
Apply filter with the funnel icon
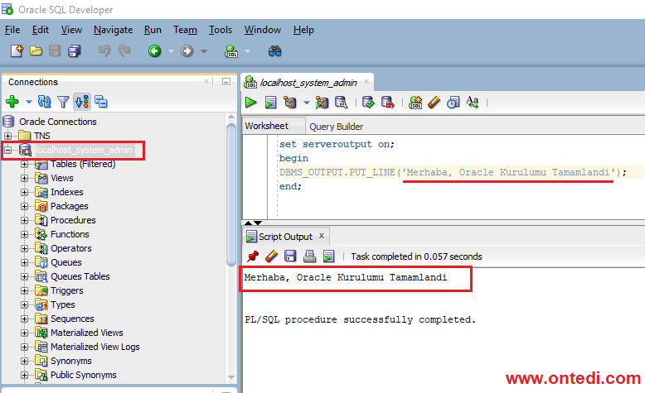[x=63, y=102]
